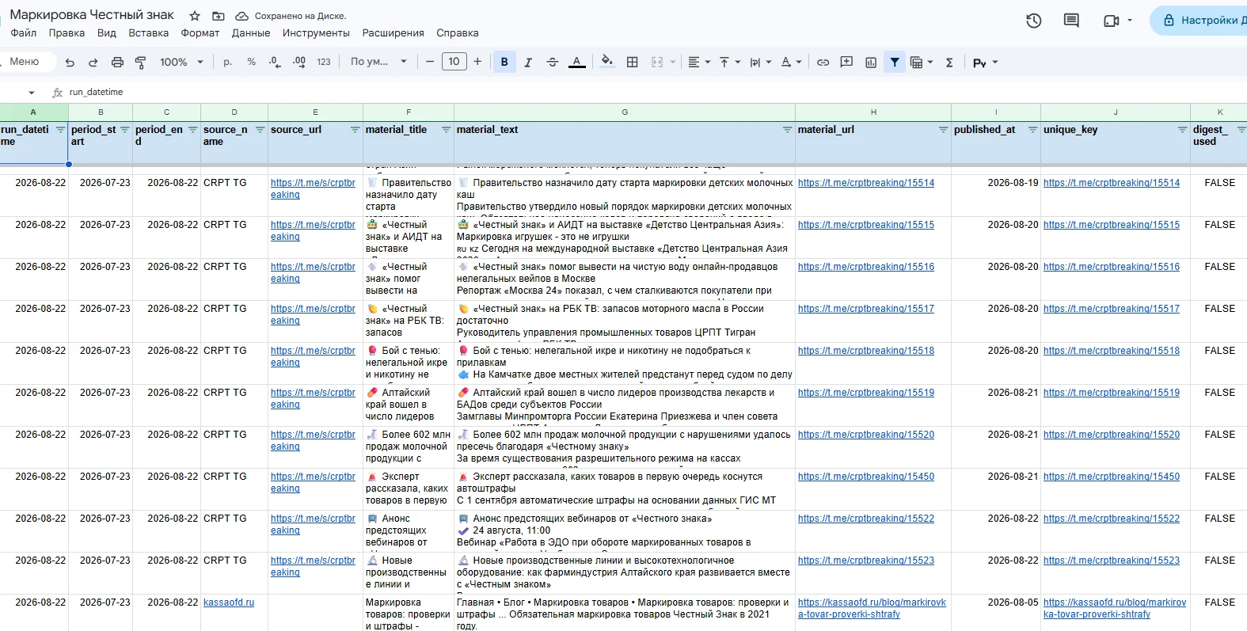This screenshot has width=1247, height=631.
Task: Open the Вид menu
Action: click(x=107, y=33)
